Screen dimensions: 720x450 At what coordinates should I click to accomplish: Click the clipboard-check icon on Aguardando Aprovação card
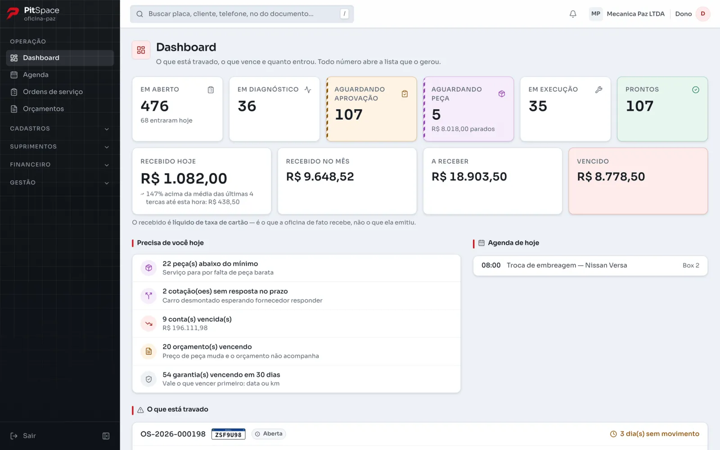[405, 94]
